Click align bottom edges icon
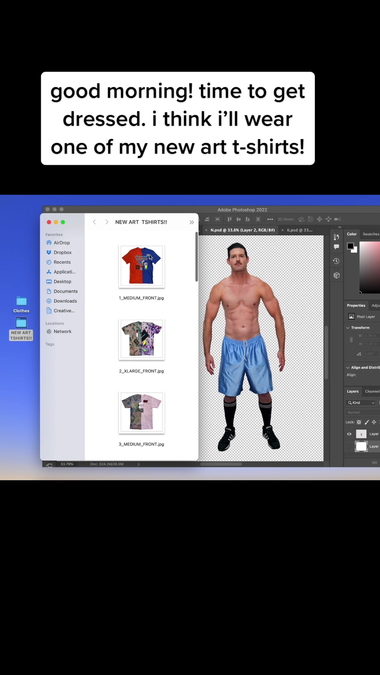Image resolution: width=380 pixels, height=675 pixels. [248, 219]
